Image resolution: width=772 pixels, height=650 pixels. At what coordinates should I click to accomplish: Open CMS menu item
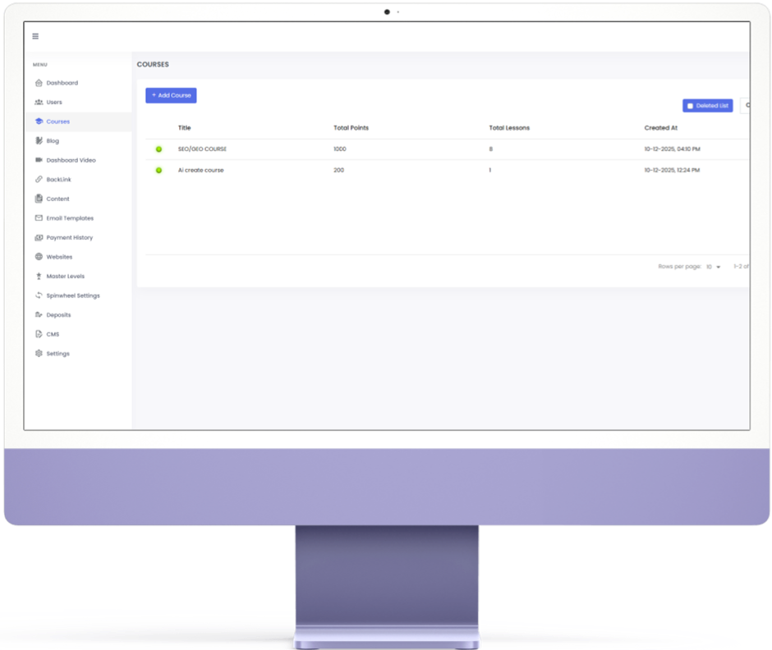click(x=79, y=334)
